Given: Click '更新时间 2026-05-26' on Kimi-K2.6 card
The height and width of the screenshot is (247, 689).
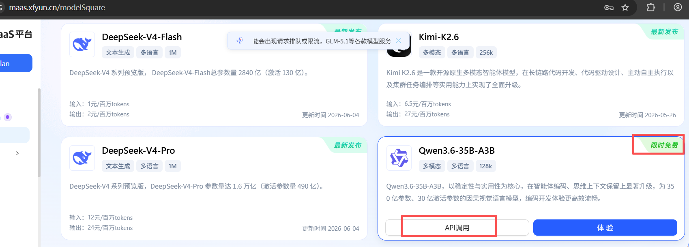Looking at the screenshot, I should pos(648,115).
